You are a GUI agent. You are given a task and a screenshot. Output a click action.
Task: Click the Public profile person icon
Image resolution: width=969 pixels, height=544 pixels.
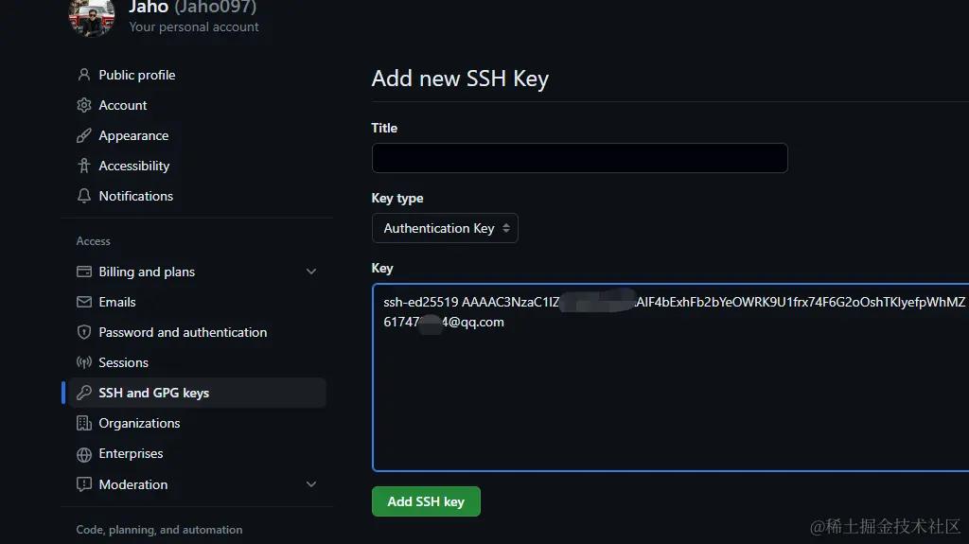click(84, 75)
